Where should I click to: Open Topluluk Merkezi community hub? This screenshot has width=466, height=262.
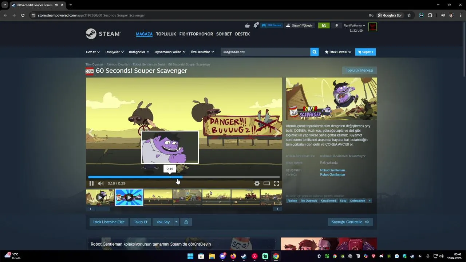(359, 70)
